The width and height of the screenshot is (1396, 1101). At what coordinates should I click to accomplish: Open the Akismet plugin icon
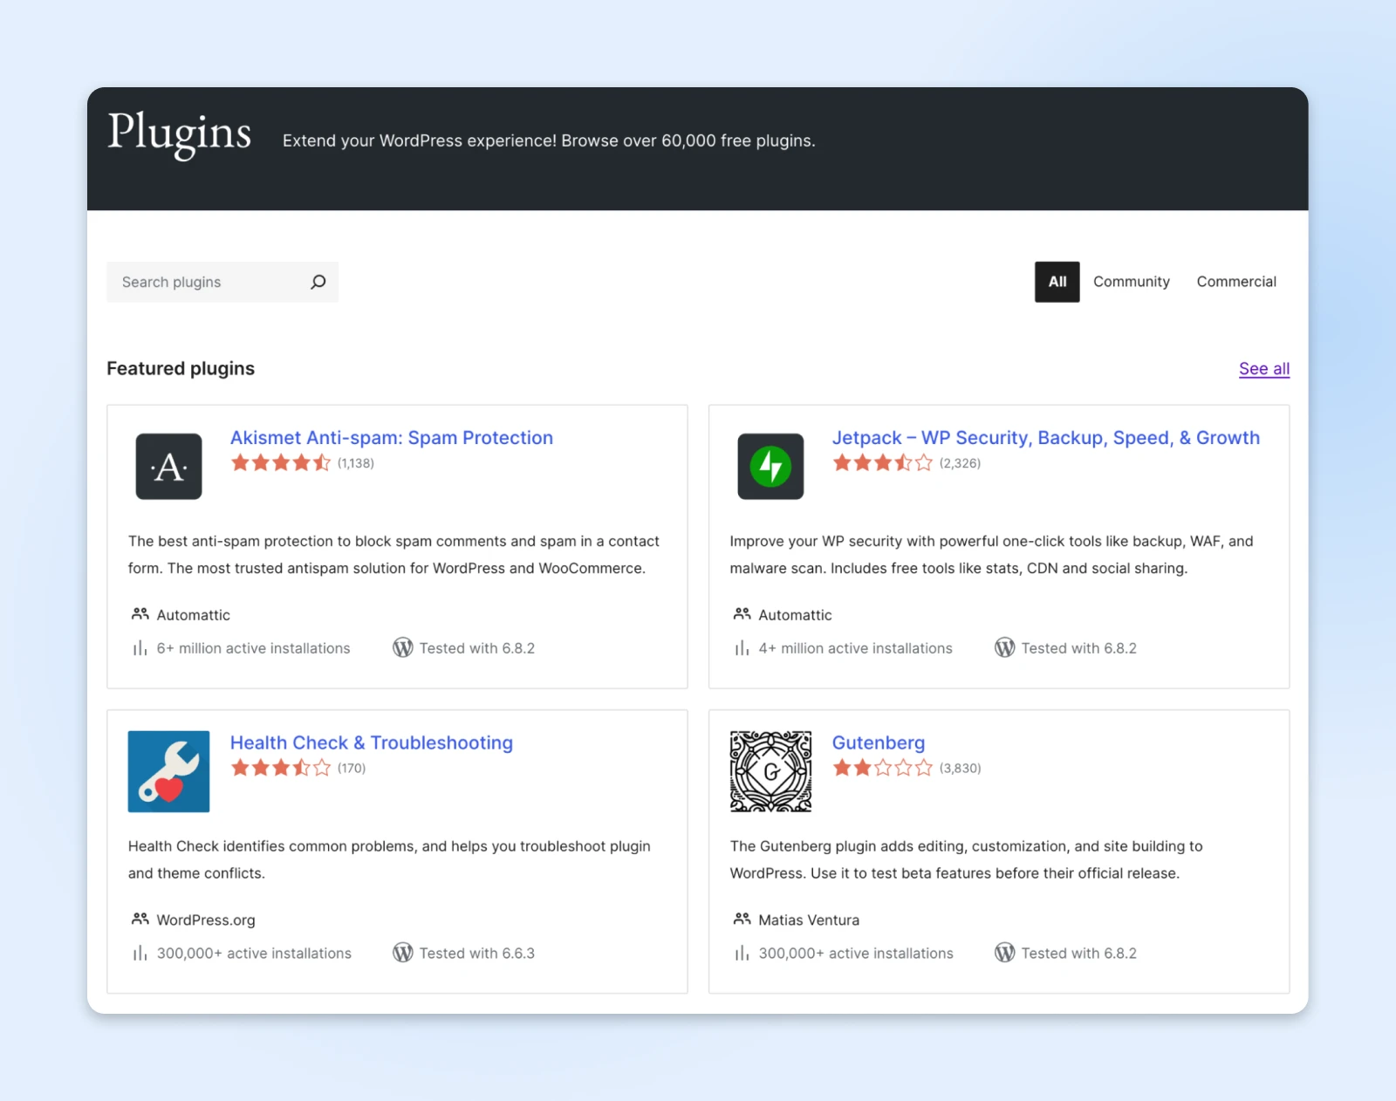tap(168, 466)
